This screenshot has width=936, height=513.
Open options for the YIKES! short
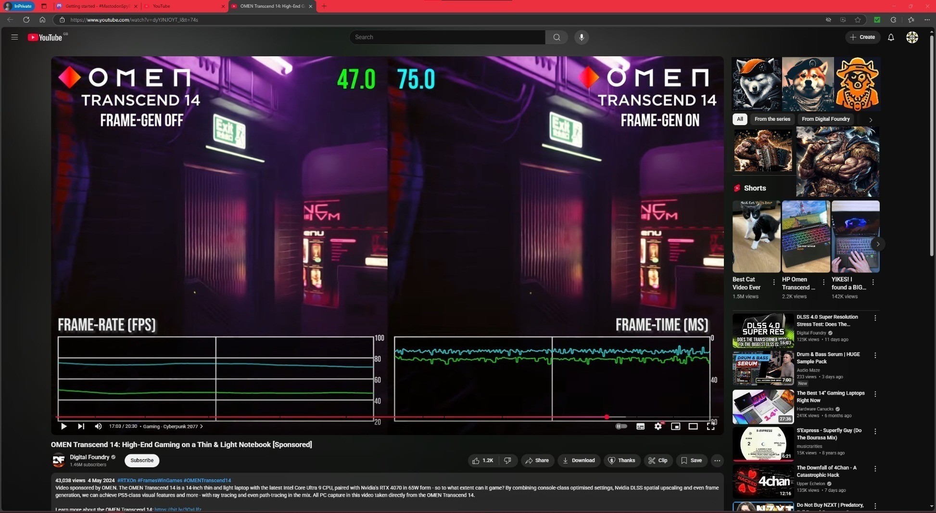click(873, 282)
